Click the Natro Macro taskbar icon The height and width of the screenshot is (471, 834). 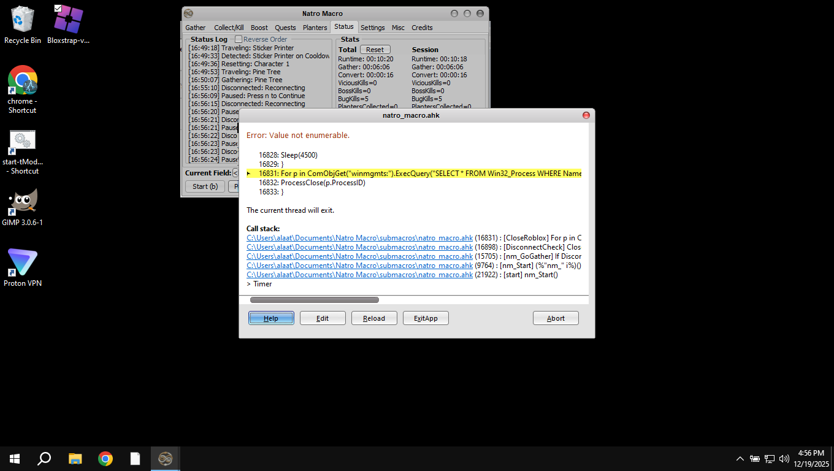166,459
